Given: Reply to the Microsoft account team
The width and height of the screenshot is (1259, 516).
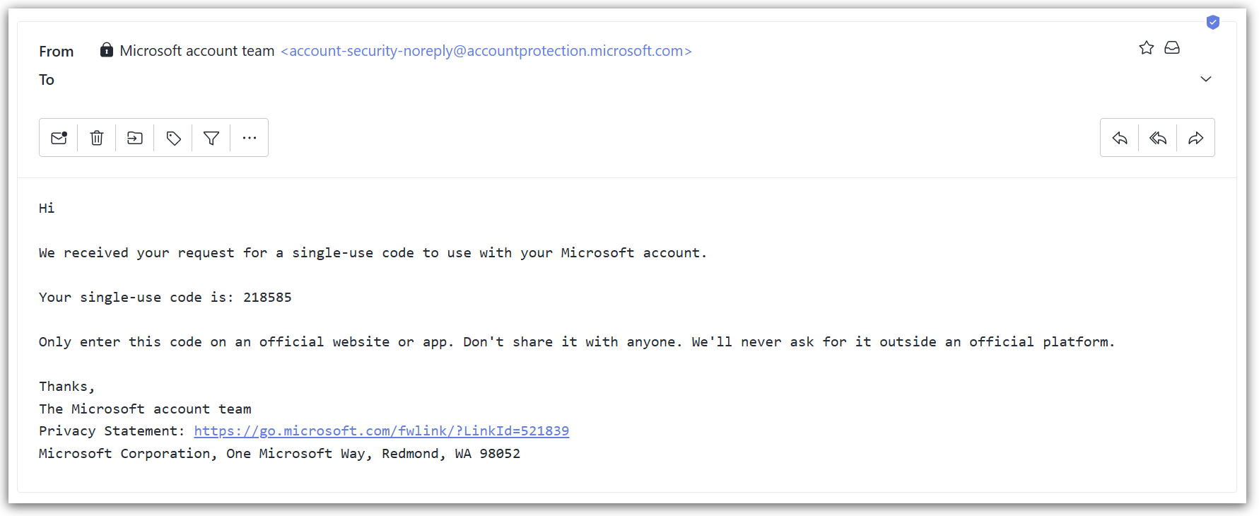Looking at the screenshot, I should coord(1120,138).
